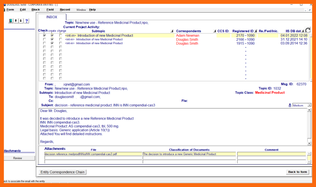316x187 pixels.
Task: Click the exit door icon in toolbar
Action: click(11, 21)
